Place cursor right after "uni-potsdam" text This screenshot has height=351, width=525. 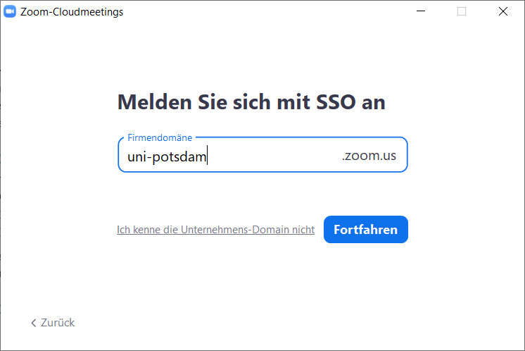(207, 156)
